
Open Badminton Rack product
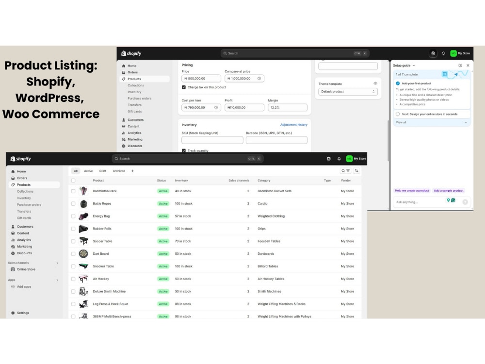(105, 191)
